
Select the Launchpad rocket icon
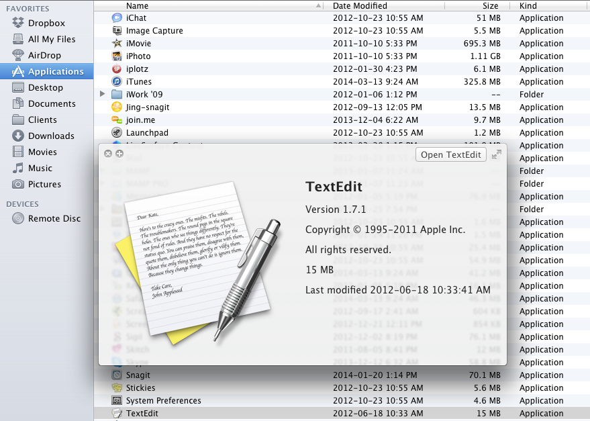(117, 133)
